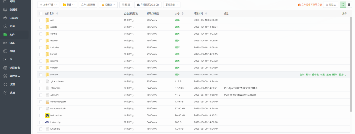The image size is (355, 134).
Task: Click 重命名 in the ycyuan row
Action: click(315, 75)
